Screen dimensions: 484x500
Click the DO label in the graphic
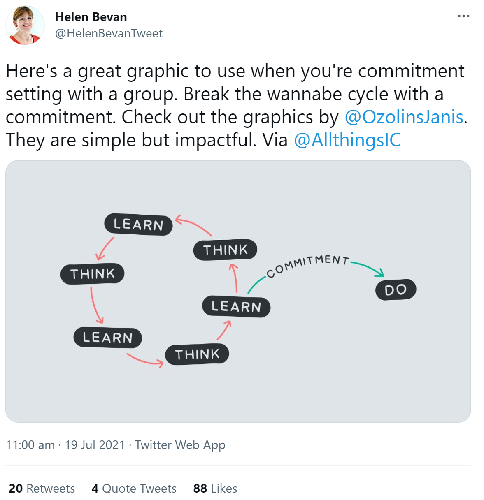pos(396,289)
